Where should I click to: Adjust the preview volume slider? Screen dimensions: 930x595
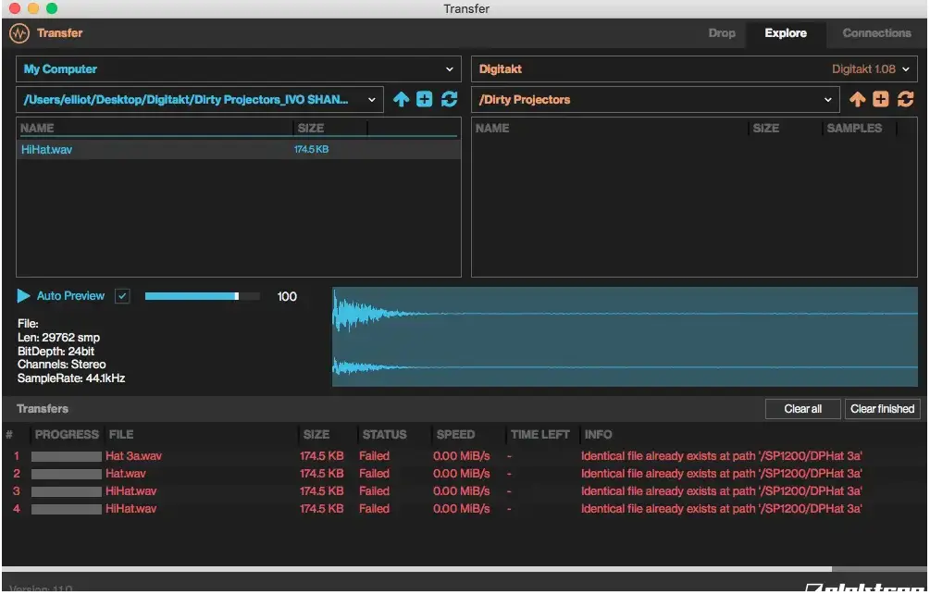204,295
